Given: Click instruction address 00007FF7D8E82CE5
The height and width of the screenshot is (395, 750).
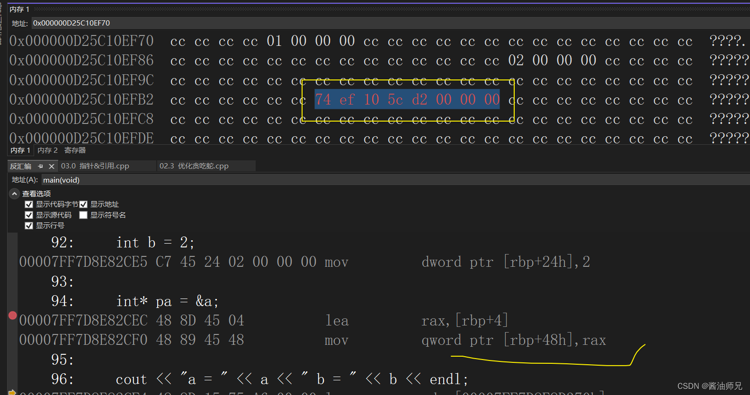Looking at the screenshot, I should 83,262.
